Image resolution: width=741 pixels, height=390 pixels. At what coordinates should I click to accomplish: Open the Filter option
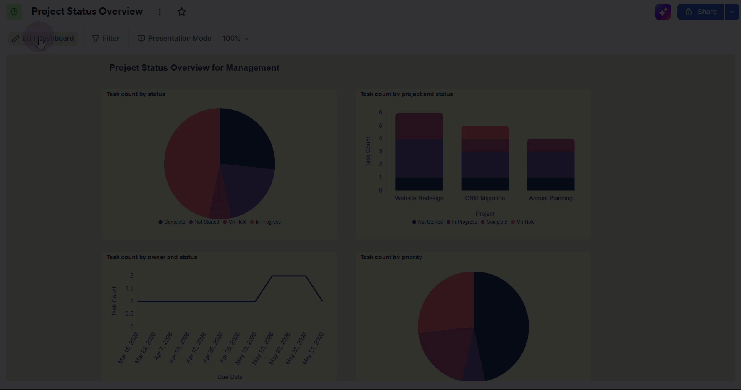click(106, 38)
